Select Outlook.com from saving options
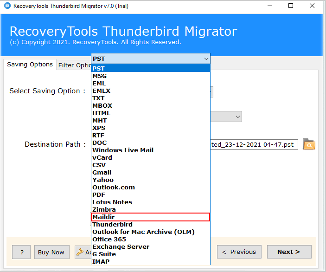Viewport: 326px width, 272px height. tap(151, 187)
